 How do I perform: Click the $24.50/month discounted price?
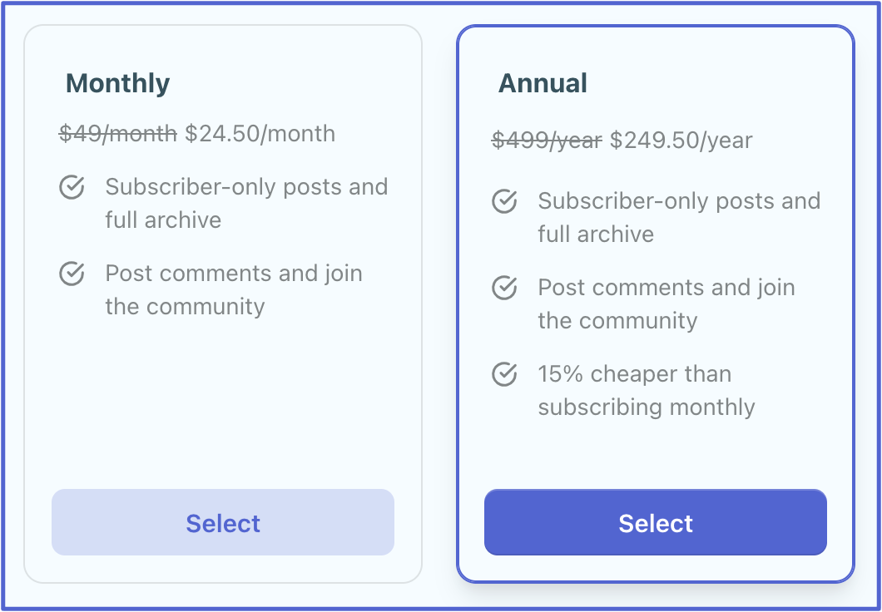pos(260,133)
